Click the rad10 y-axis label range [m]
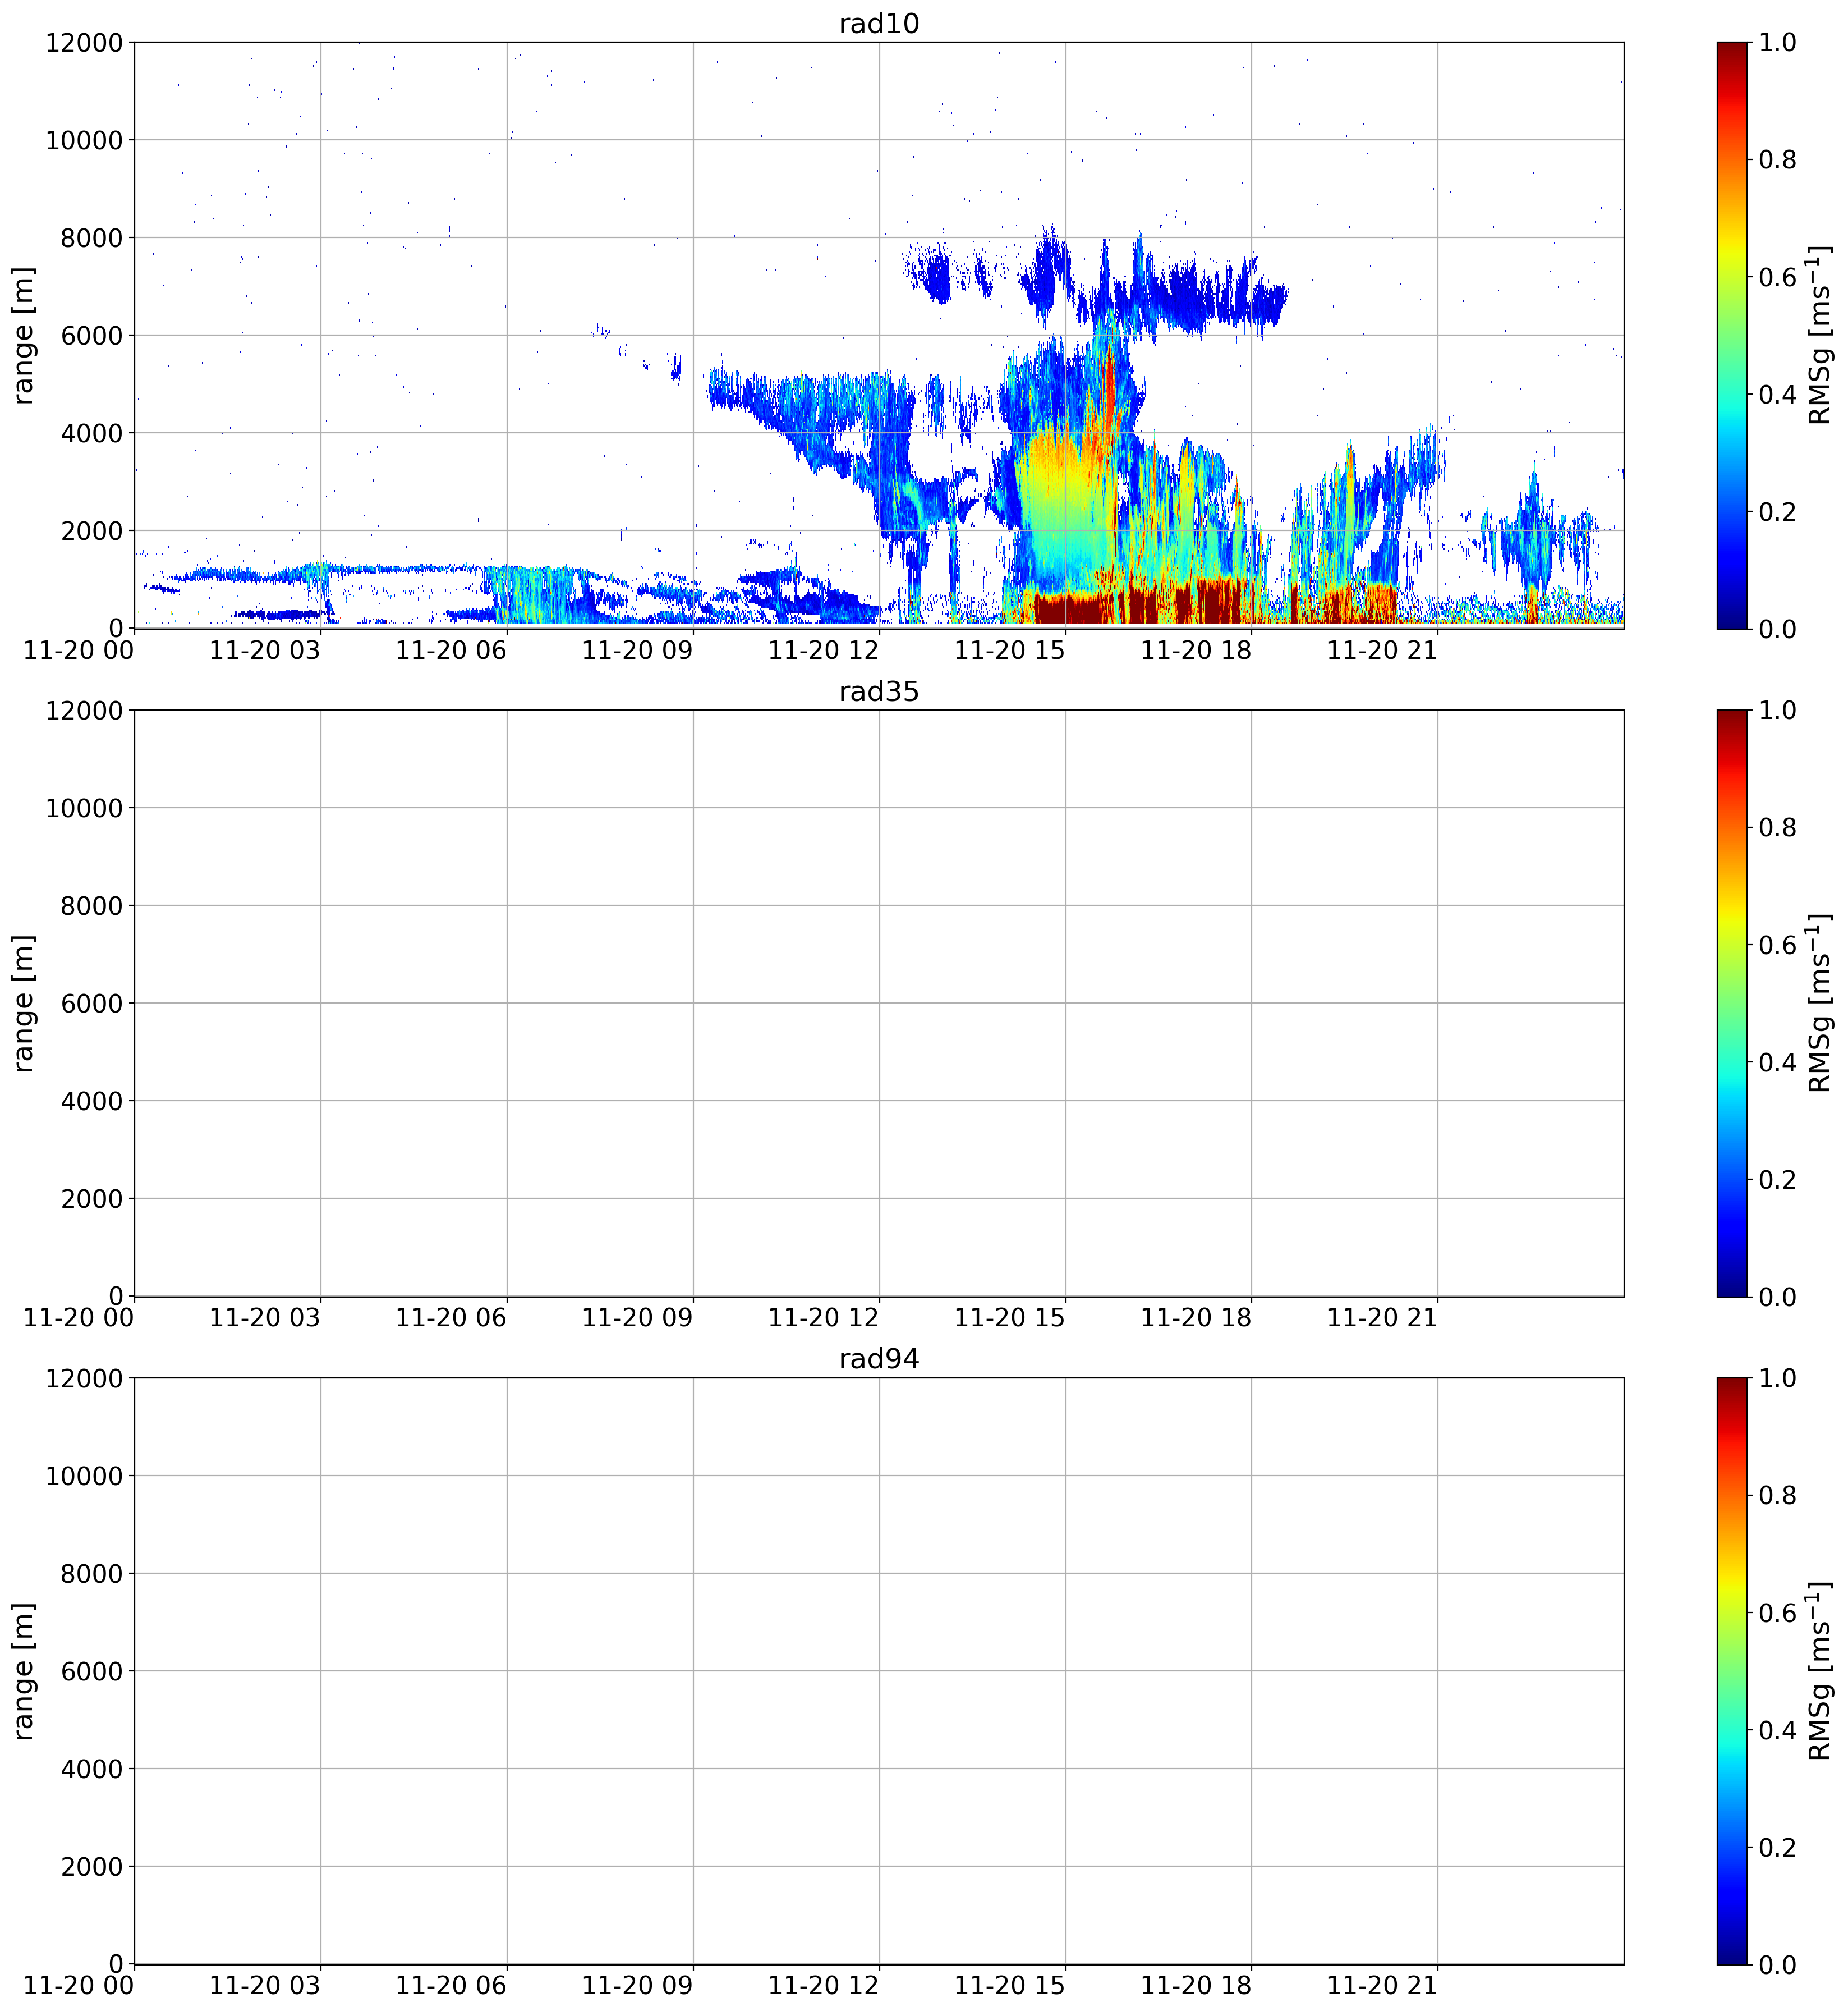This screenshot has height=2011, width=1848. point(23,335)
